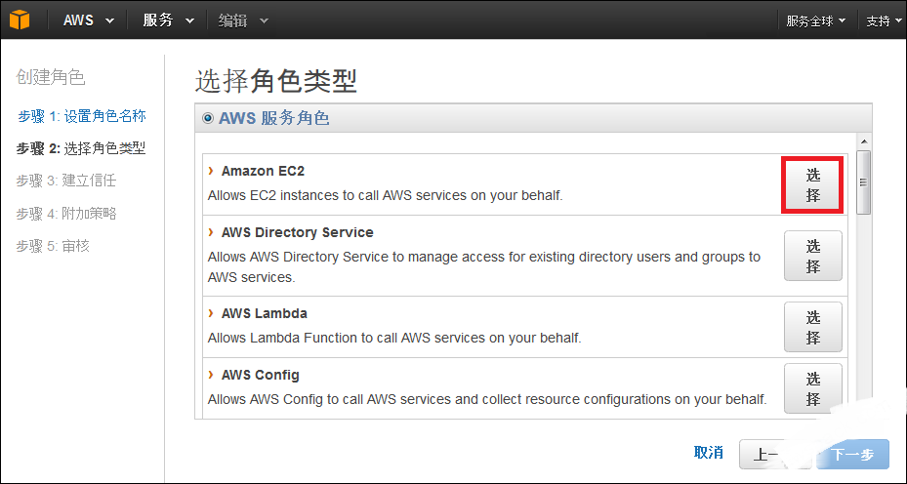Click 选择 button for Amazon EC2
This screenshot has width=907, height=484.
pyautogui.click(x=812, y=184)
